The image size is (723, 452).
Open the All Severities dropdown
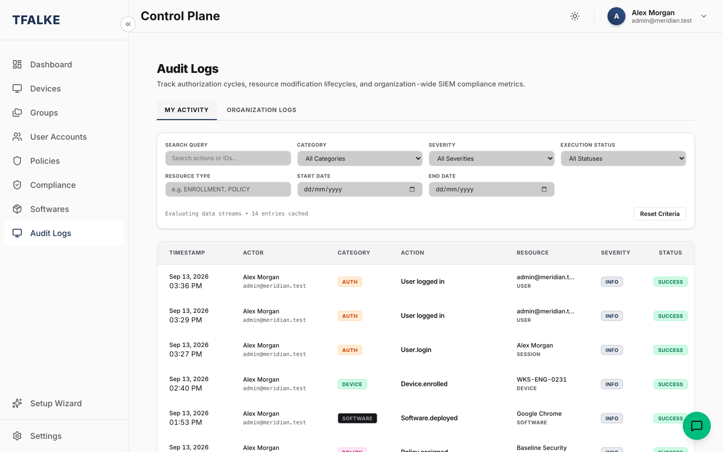(x=492, y=159)
